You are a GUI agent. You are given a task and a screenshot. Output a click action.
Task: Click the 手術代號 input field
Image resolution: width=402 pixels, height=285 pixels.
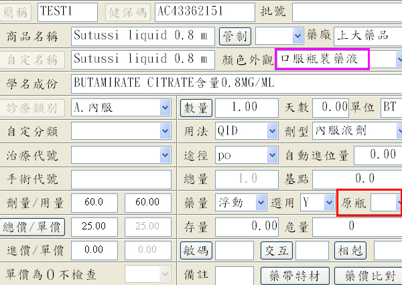pyautogui.click(x=121, y=179)
